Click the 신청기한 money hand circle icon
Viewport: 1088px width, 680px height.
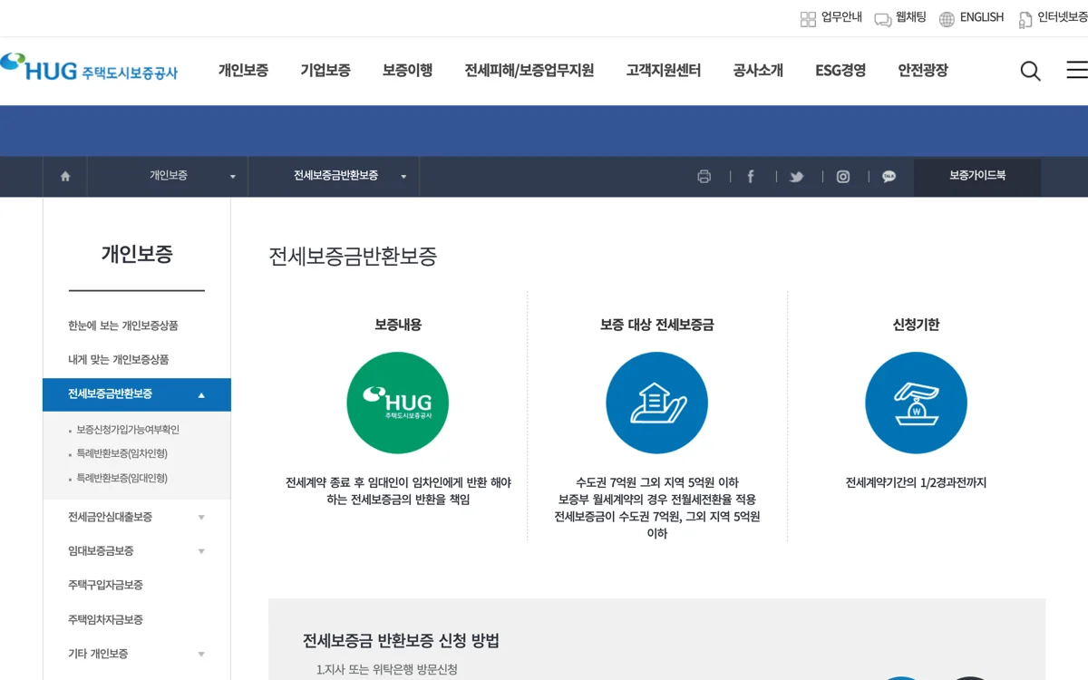(916, 403)
